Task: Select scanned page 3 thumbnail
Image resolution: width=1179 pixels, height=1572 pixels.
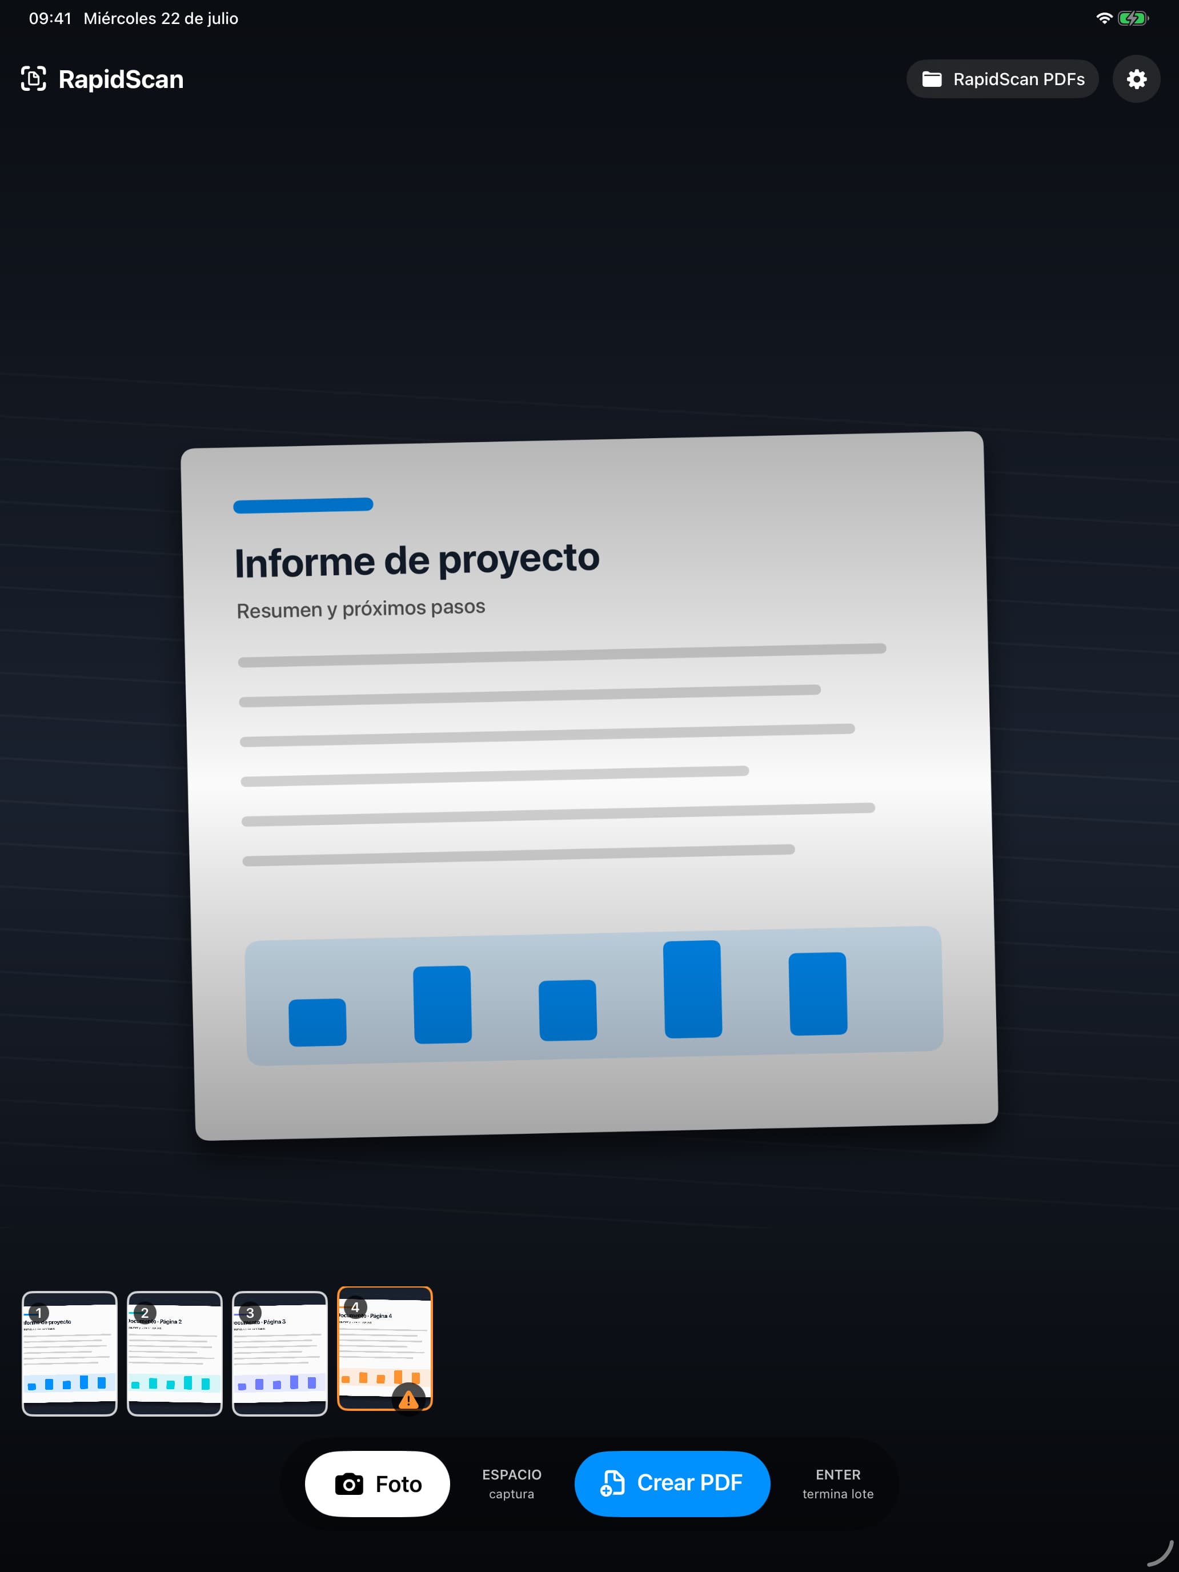Action: coord(280,1353)
